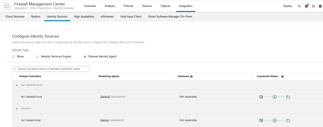Open the Analysis menu
323x127 pixels.
click(110, 6)
